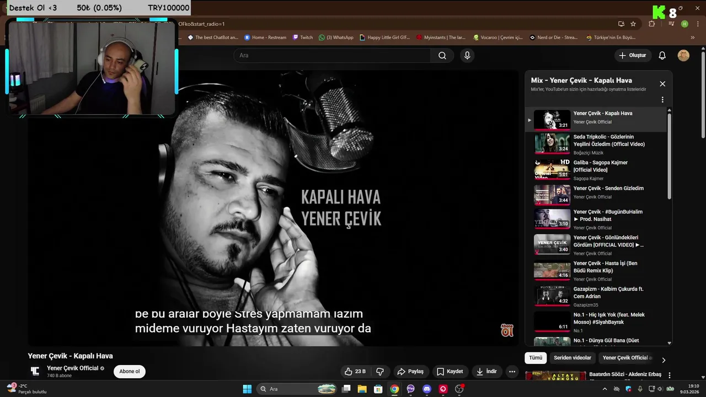Open Microsoft Store from the taskbar
Viewport: 706px width, 397px height.
click(x=378, y=389)
